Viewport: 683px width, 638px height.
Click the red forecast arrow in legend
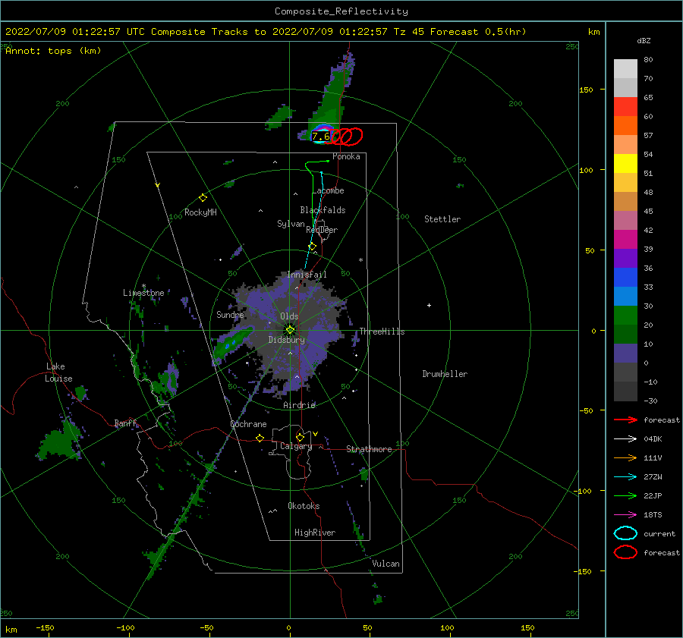625,420
